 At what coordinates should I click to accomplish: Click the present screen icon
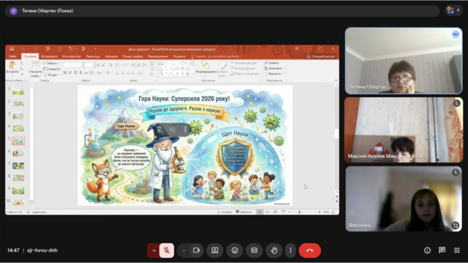pyautogui.click(x=215, y=250)
